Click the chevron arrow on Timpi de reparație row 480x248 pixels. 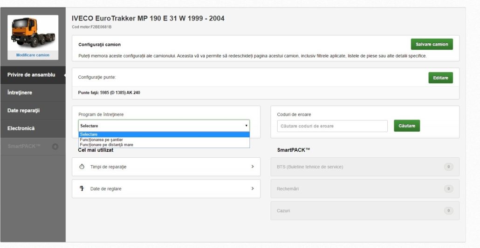253,167
